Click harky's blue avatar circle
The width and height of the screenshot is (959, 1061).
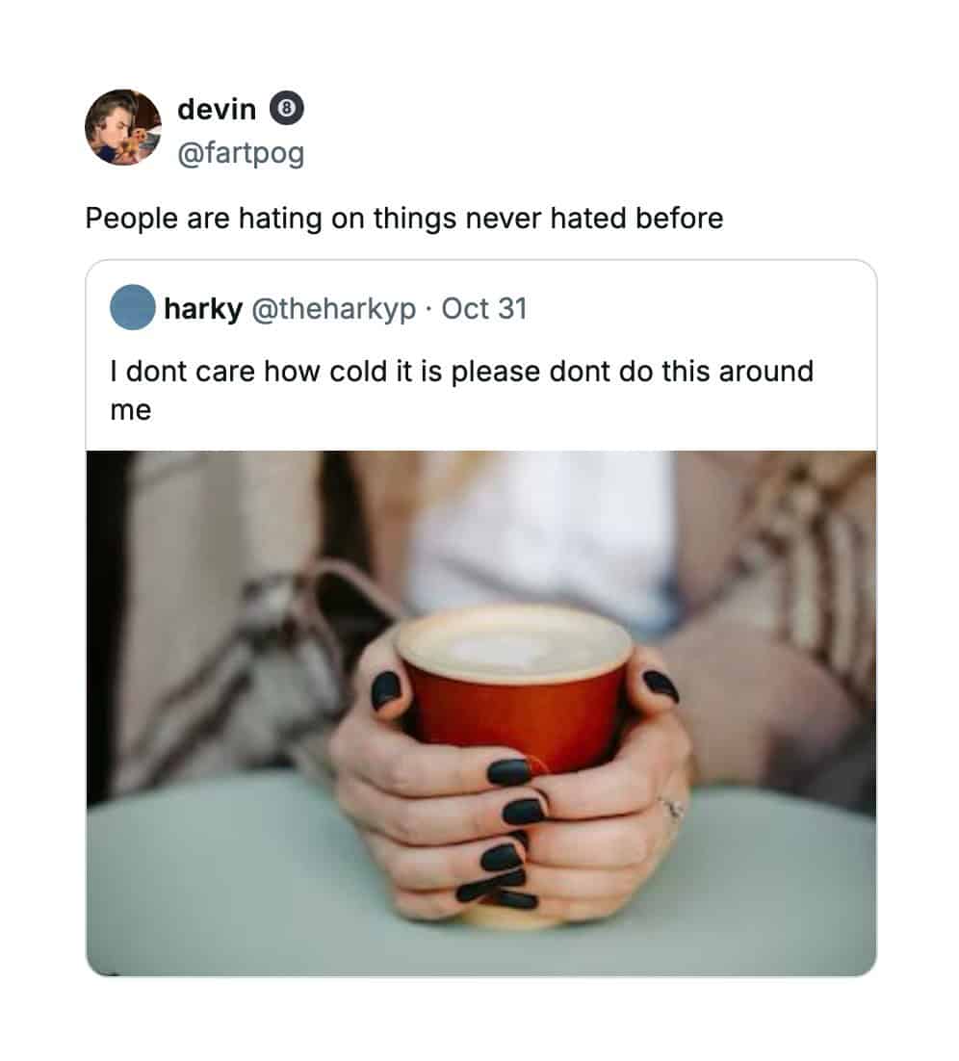pos(133,307)
